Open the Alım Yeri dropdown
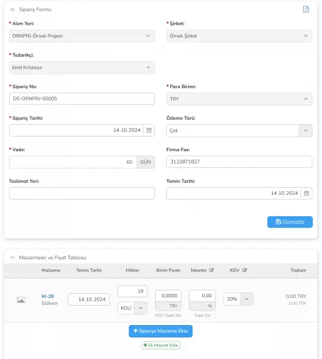 [x=82, y=36]
